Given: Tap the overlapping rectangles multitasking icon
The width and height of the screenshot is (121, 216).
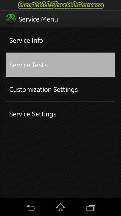Looking at the screenshot, I should pyautogui.click(x=91, y=208).
